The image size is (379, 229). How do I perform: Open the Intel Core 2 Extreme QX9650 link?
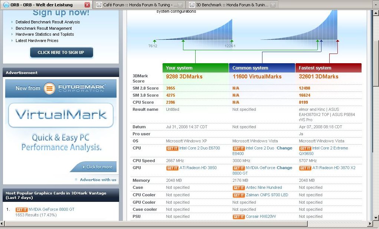click(330, 148)
